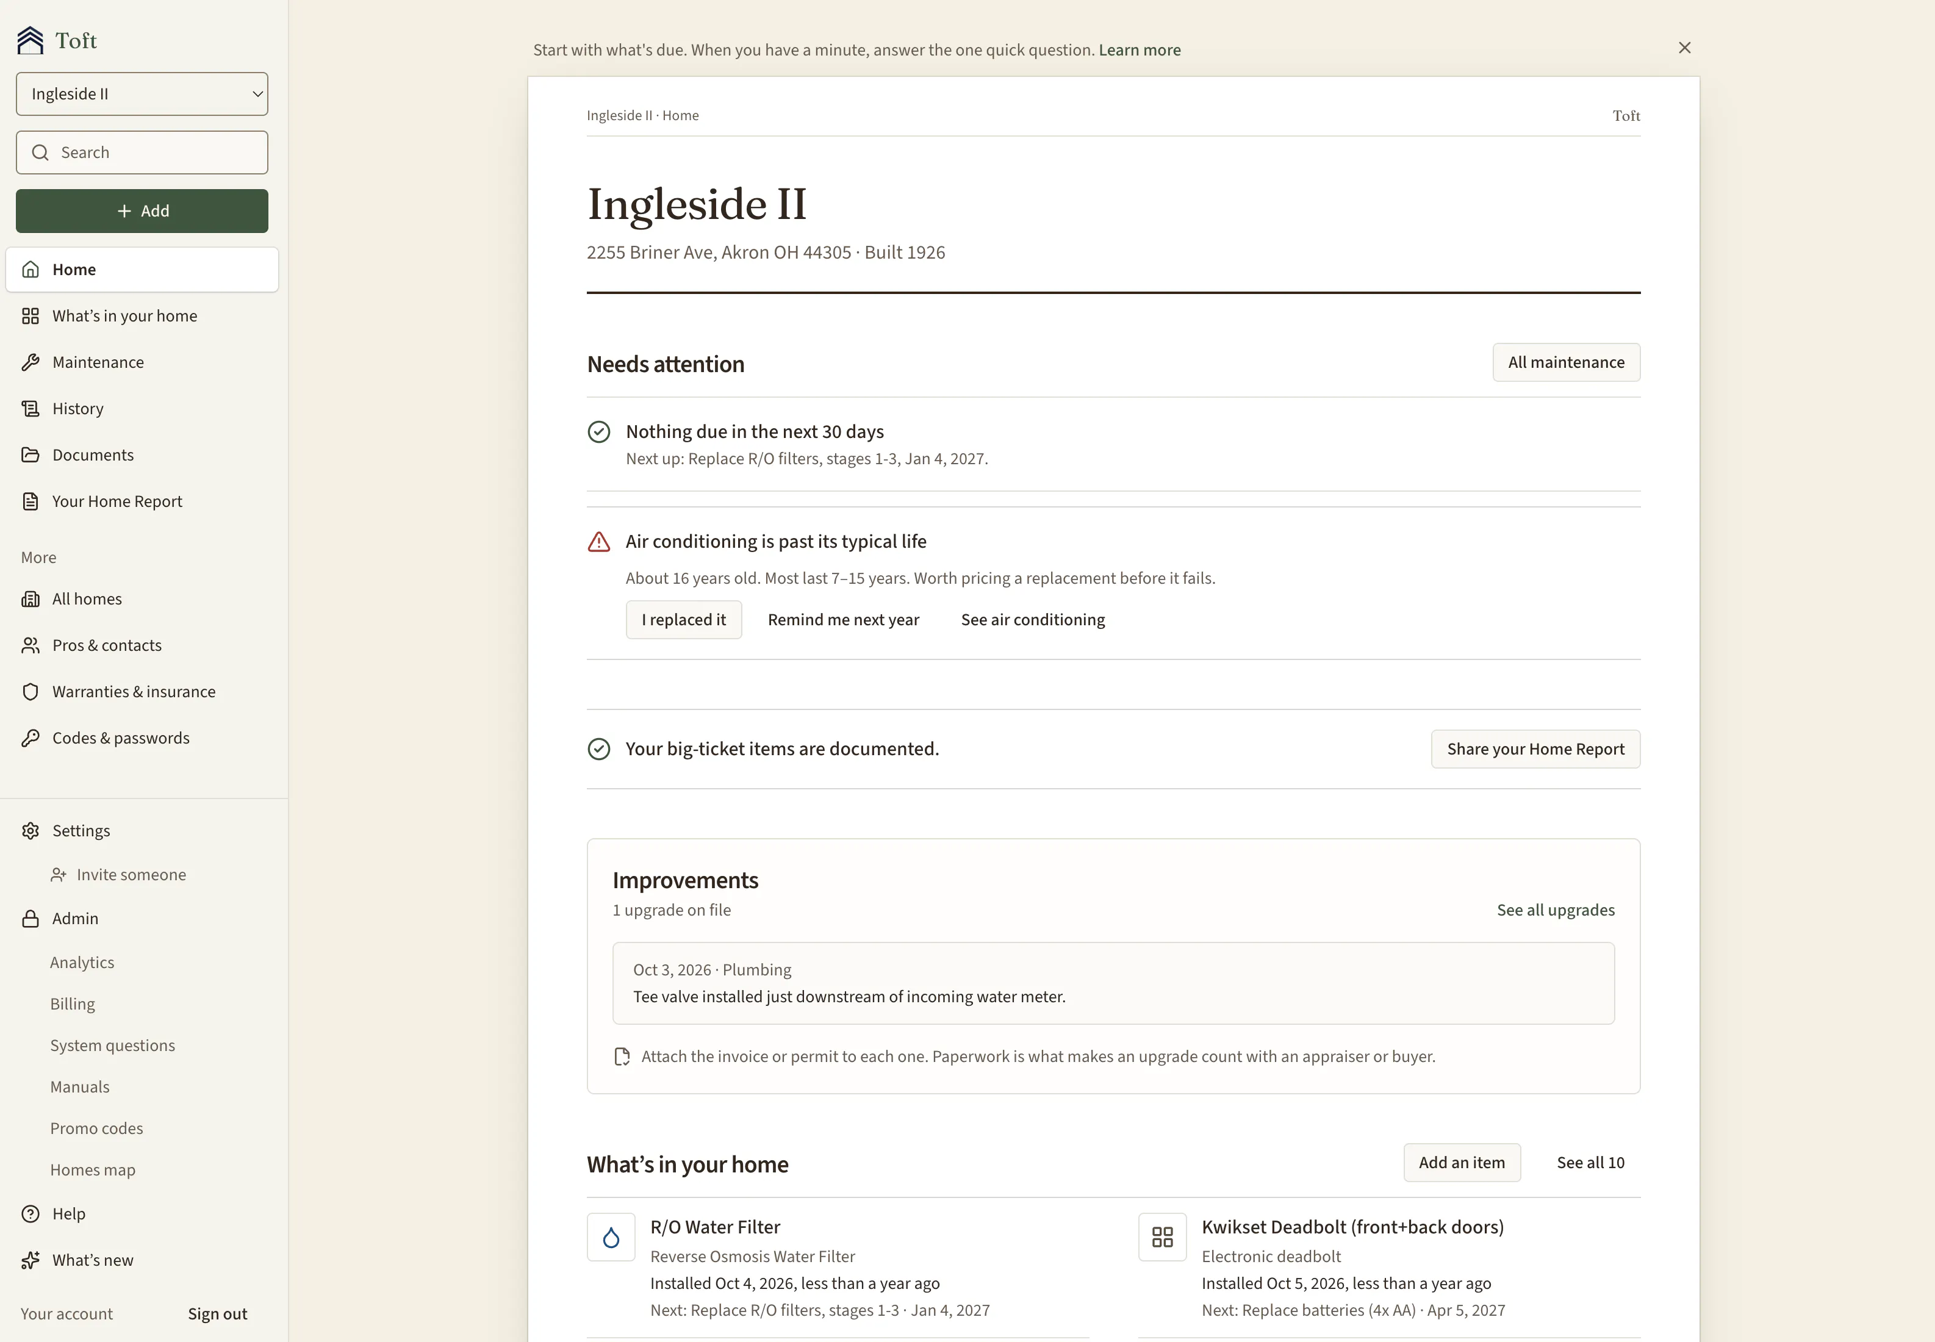
Task: Open the Oct 3, 2026 Plumbing upgrade card
Action: (1113, 983)
